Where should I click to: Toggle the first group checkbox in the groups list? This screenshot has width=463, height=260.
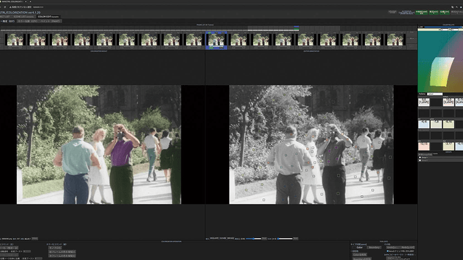pos(420,157)
